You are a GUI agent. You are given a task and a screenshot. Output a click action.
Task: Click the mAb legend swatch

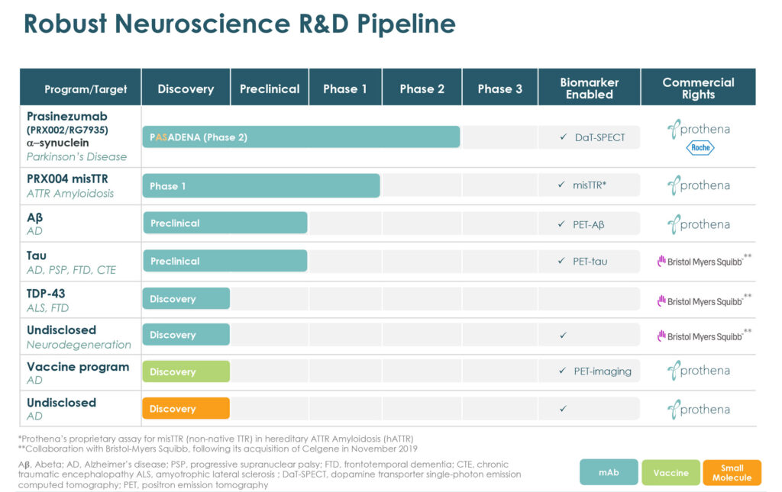(x=609, y=472)
